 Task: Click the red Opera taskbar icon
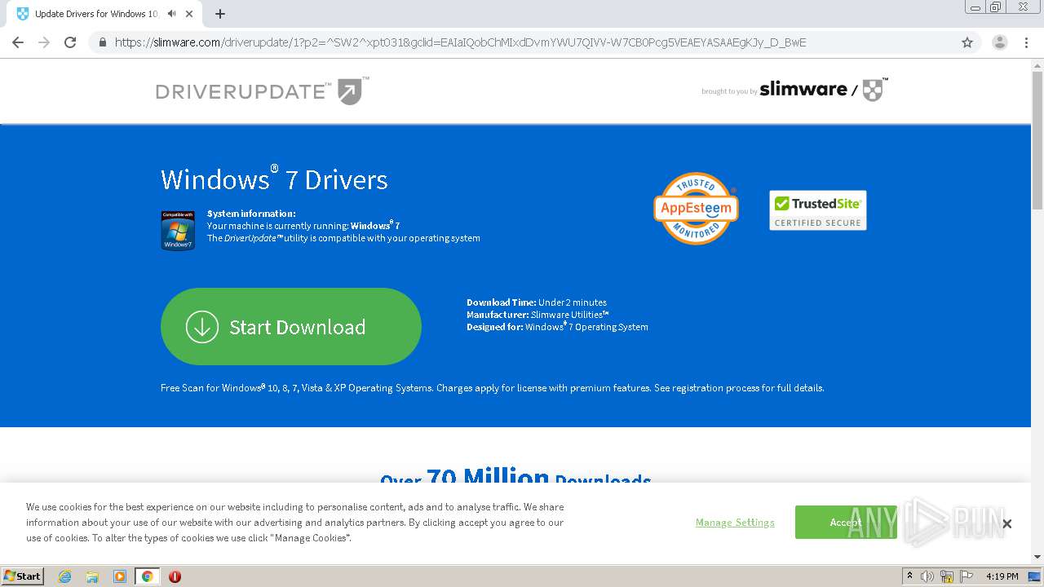(x=175, y=576)
